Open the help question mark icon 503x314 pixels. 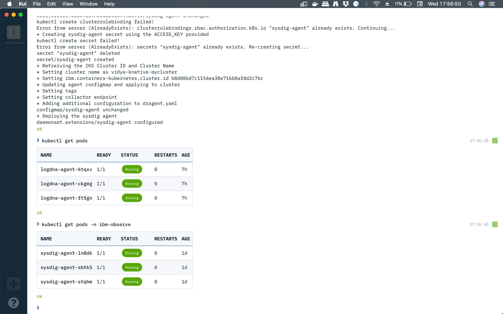point(14,303)
